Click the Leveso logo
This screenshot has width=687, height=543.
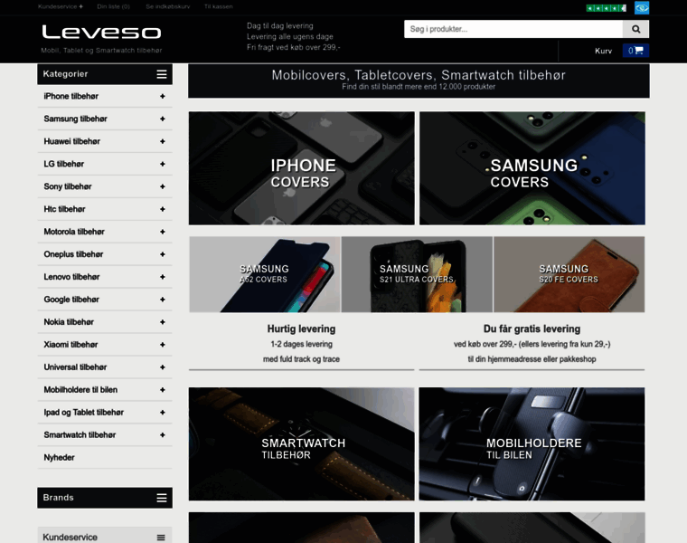point(101,32)
